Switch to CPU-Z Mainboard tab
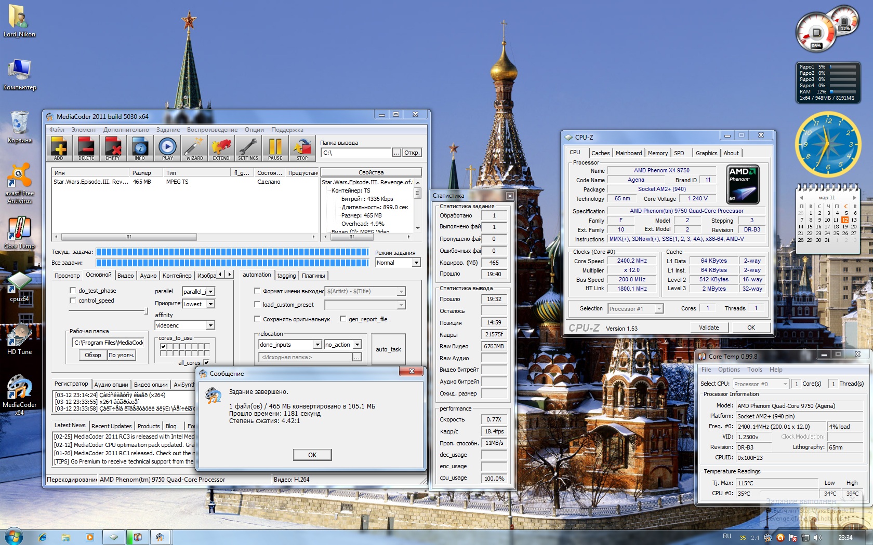 (629, 153)
